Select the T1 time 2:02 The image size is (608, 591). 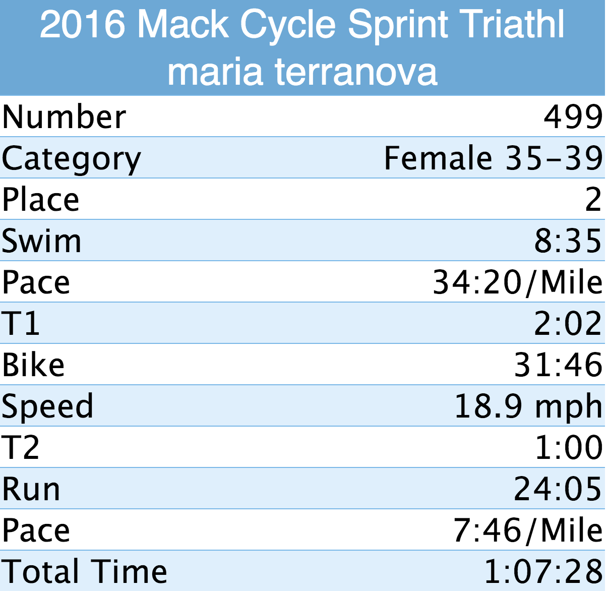pos(568,324)
